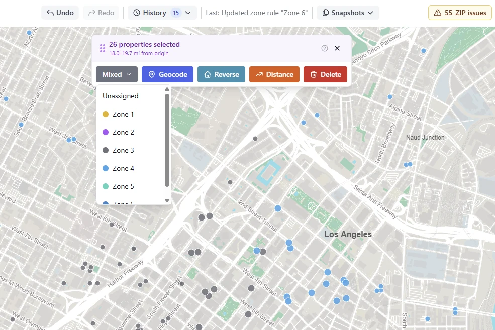Click the Redo arrow icon
The height and width of the screenshot is (330, 495).
point(92,13)
